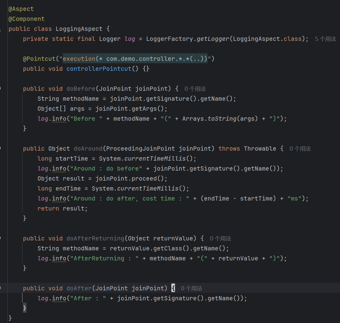Click the doAfter method name
This screenshot has height=323, width=340.
pos(79,289)
